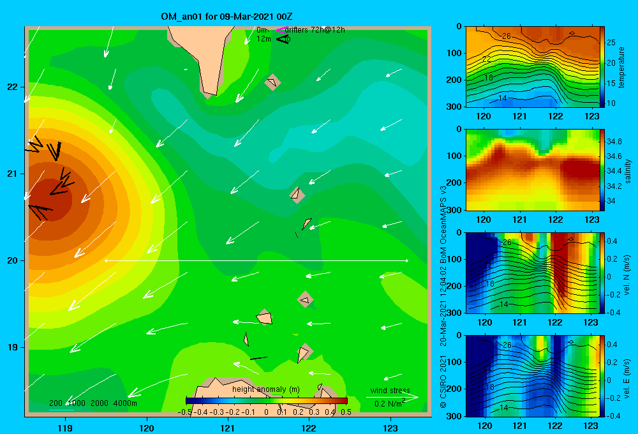Viewport: 638px width, 434px height.
Task: Click the island near 121.9E 20.8N
Action: (x=297, y=195)
